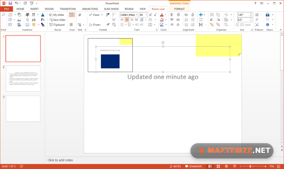Click the Chart+ button

pyautogui.click(x=95, y=24)
